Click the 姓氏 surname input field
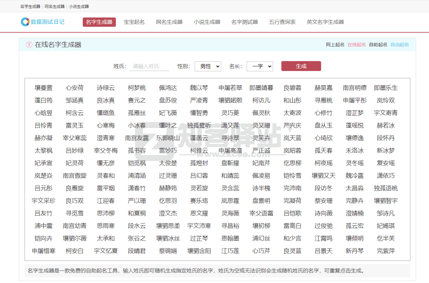This screenshot has height=283, width=429. (x=149, y=66)
